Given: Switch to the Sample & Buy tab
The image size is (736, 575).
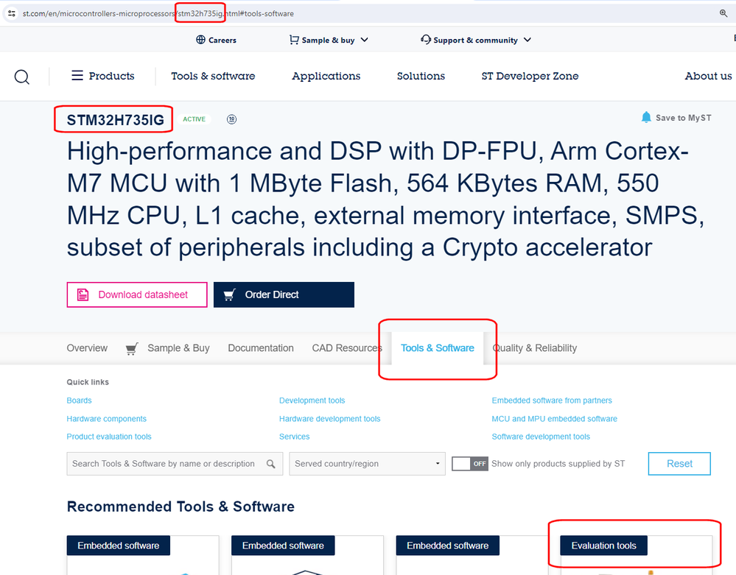Looking at the screenshot, I should pyautogui.click(x=167, y=348).
